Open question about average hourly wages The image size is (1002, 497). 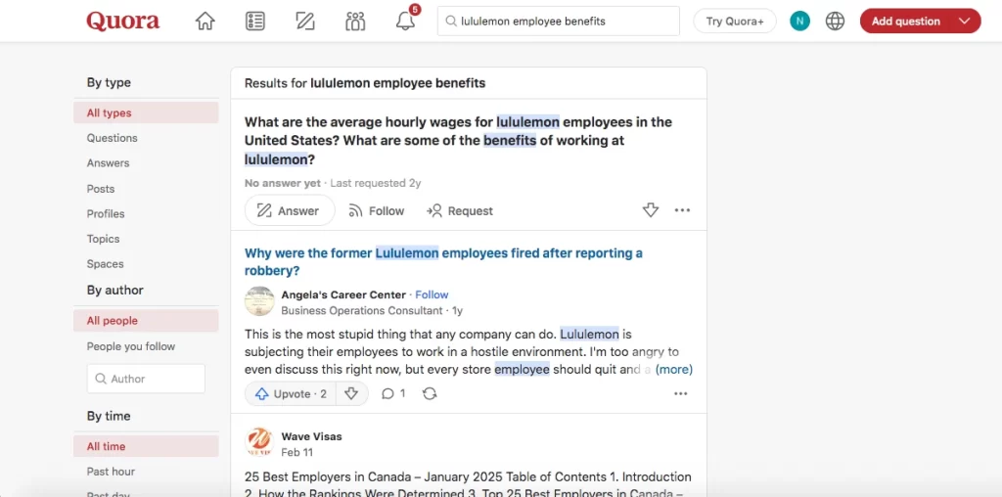[x=458, y=141]
